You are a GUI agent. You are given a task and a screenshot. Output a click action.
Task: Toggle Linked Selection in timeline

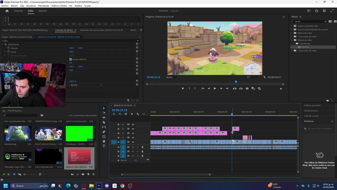[126, 114]
